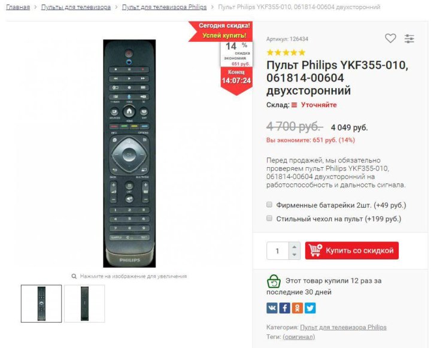Go to Пульты для телевизора breadcrumb
Screen dimensions: 431x348
(x=76, y=7)
